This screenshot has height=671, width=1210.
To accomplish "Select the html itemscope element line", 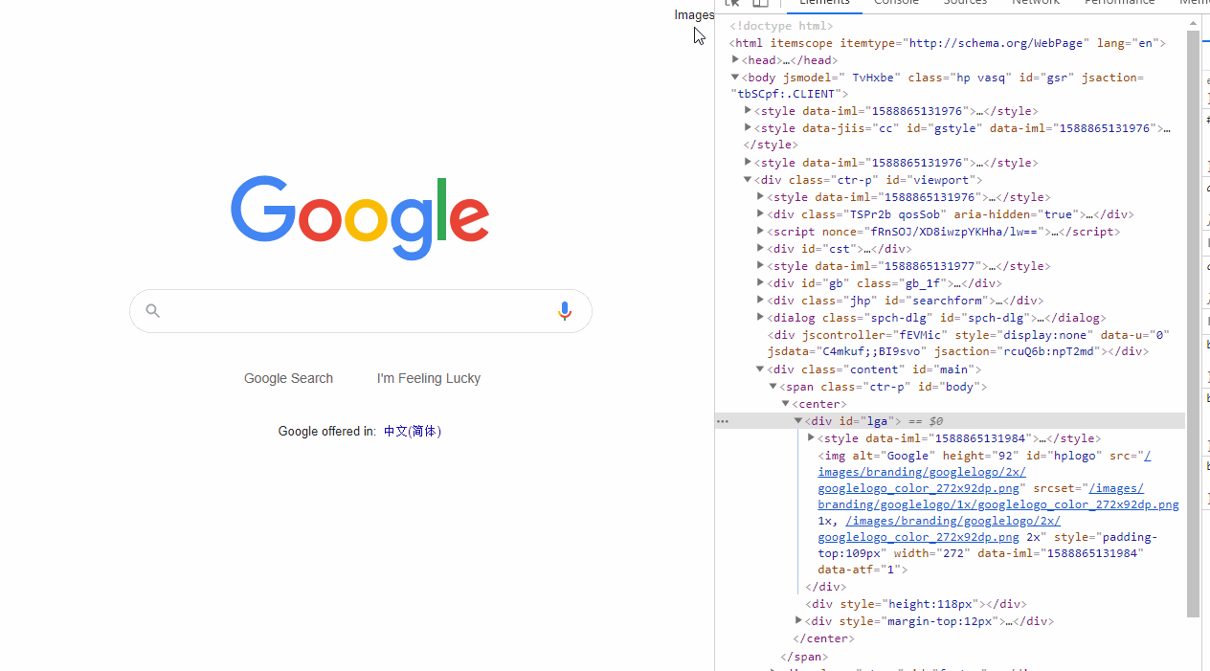I will [x=948, y=43].
